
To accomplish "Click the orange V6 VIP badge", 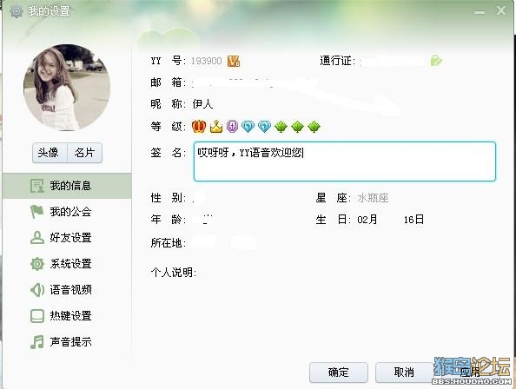I will [234, 61].
